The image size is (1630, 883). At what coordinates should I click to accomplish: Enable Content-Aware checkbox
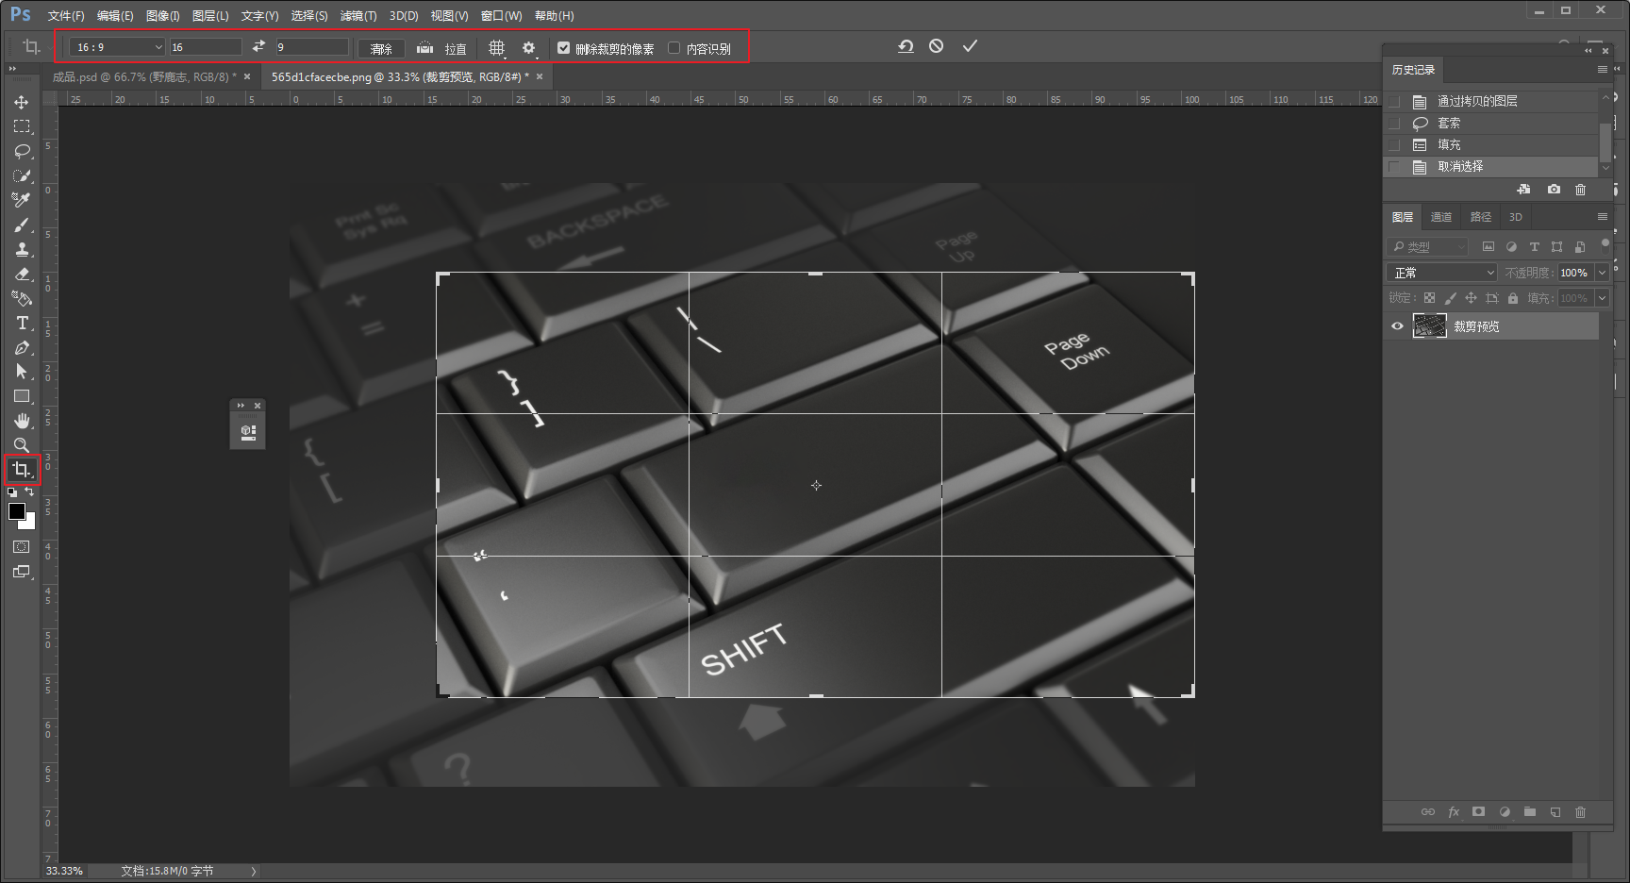tap(674, 47)
